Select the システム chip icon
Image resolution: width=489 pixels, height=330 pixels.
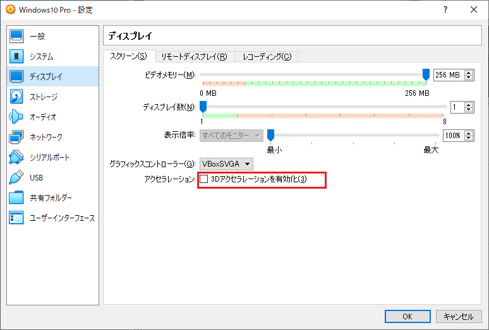point(16,56)
